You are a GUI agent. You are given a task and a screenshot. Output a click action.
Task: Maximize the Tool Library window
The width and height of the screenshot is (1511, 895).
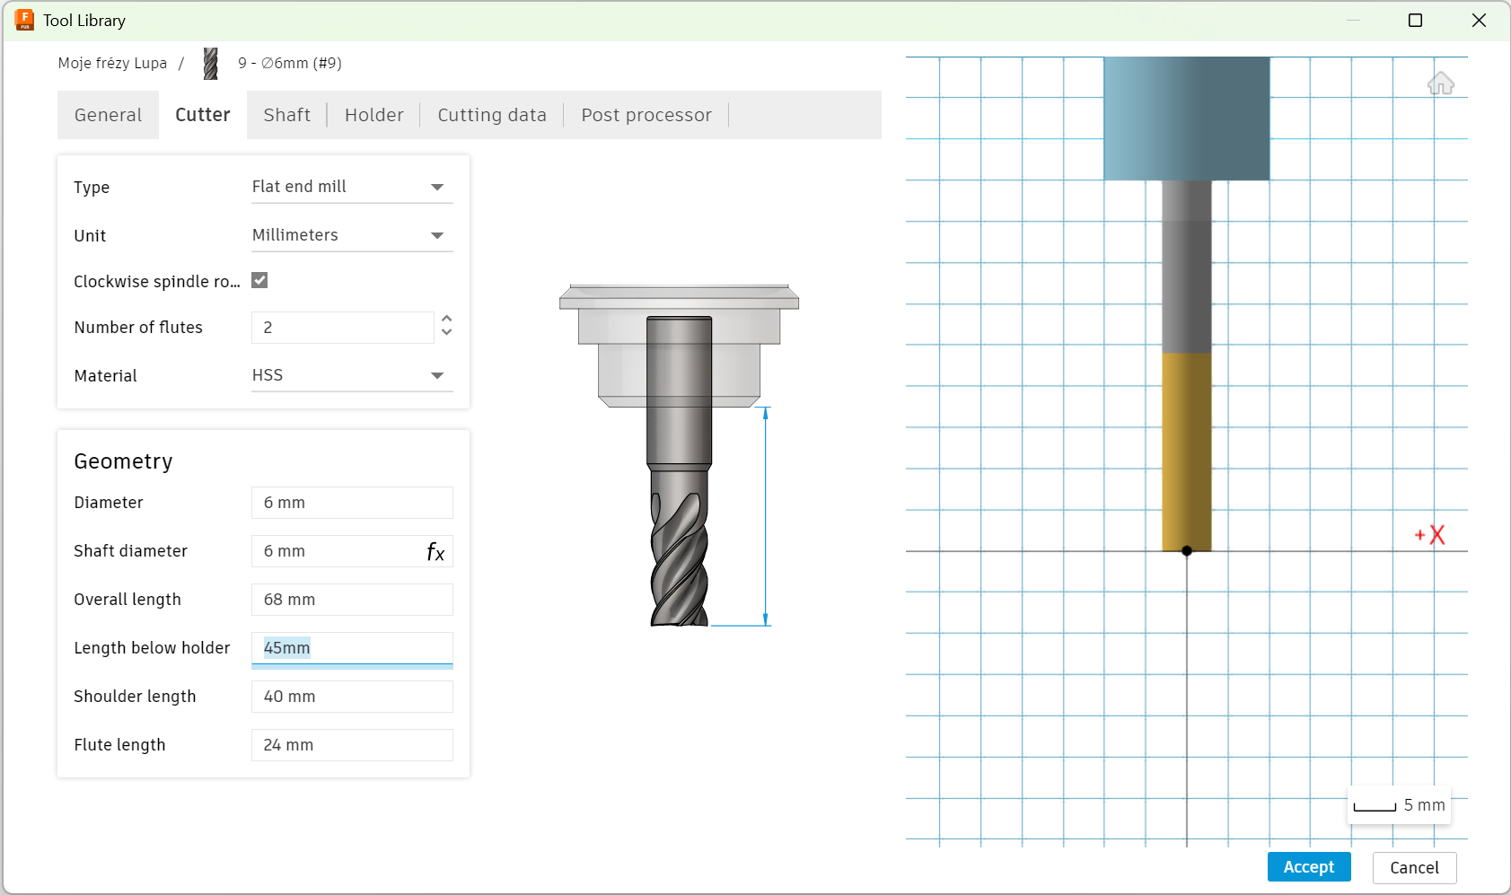click(x=1415, y=20)
